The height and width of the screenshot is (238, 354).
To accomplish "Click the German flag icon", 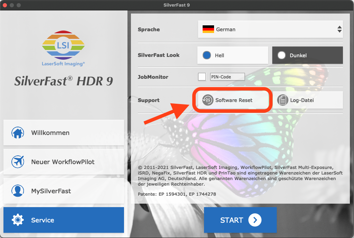I will click(208, 29).
